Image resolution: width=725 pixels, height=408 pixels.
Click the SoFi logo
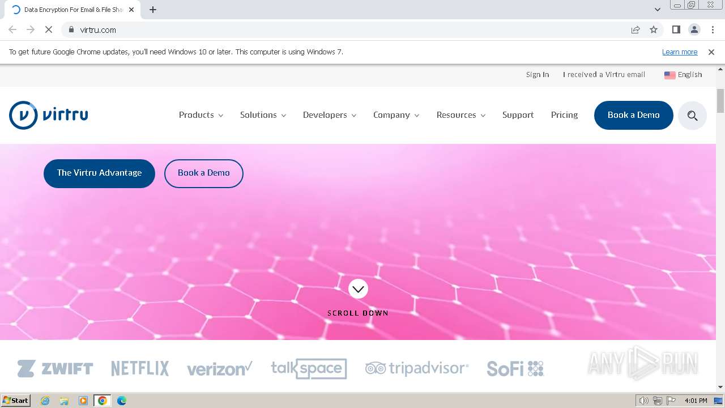(x=515, y=368)
